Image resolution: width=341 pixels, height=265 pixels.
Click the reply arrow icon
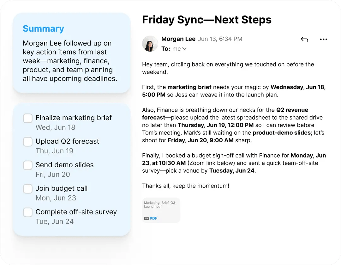304,40
